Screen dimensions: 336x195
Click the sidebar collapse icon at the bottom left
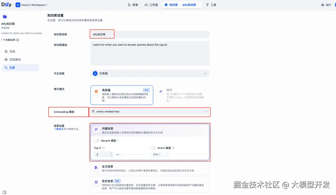tap(4, 192)
